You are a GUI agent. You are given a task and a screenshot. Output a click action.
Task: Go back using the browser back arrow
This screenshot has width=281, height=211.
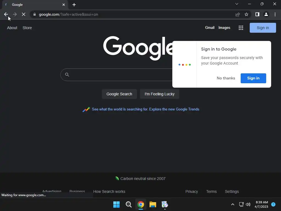click(6, 14)
